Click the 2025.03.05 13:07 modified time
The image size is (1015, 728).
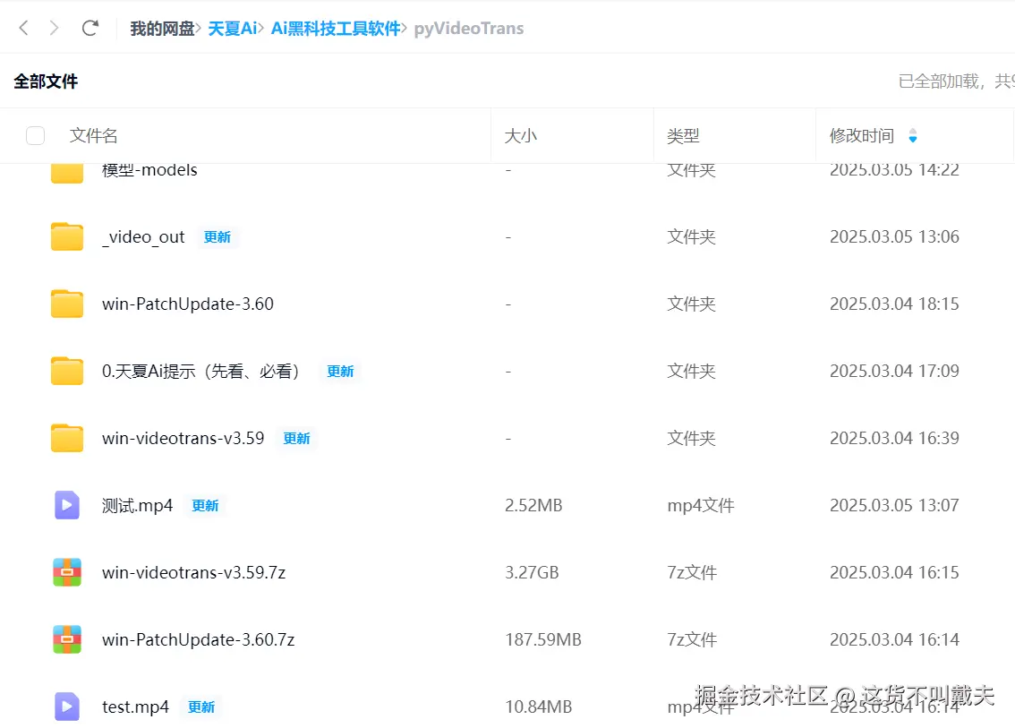coord(894,505)
